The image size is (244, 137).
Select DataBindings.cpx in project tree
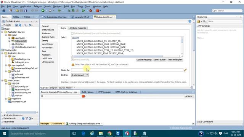pos(22,59)
